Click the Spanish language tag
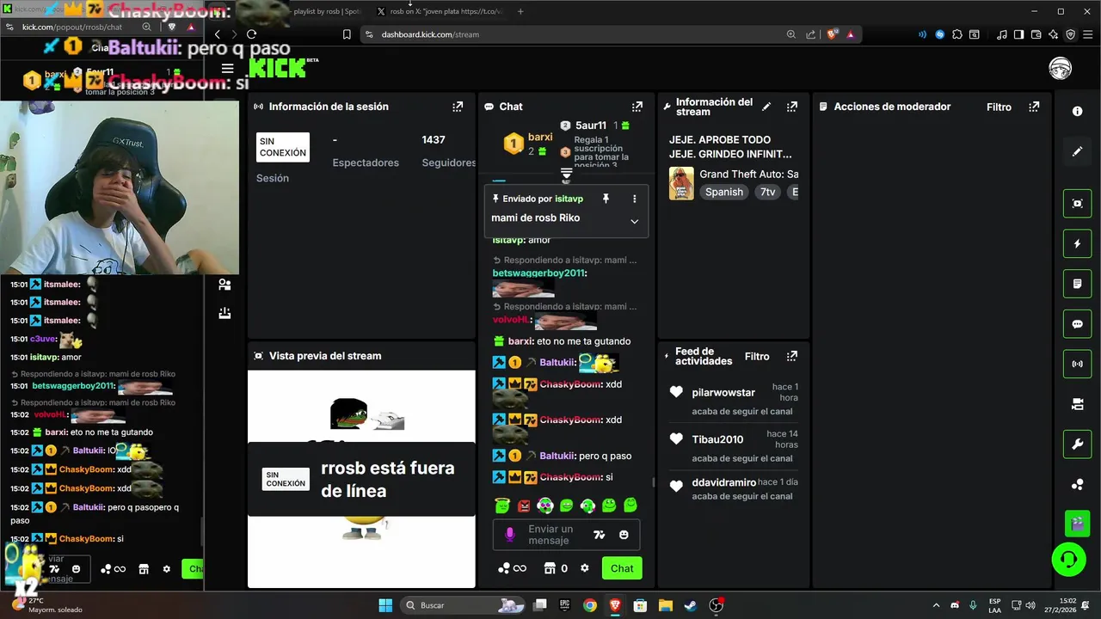The height and width of the screenshot is (619, 1101). pyautogui.click(x=723, y=192)
